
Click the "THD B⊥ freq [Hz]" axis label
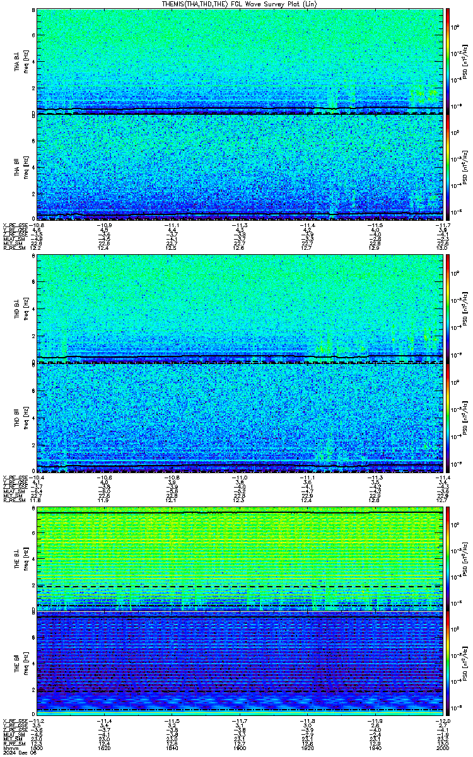[21, 308]
